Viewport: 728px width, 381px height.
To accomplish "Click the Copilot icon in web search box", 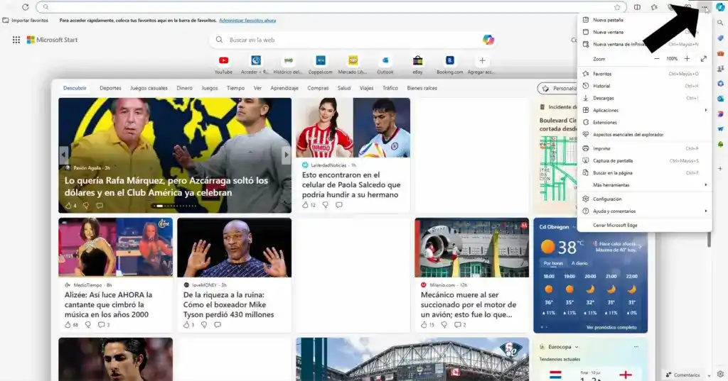I will [x=488, y=40].
